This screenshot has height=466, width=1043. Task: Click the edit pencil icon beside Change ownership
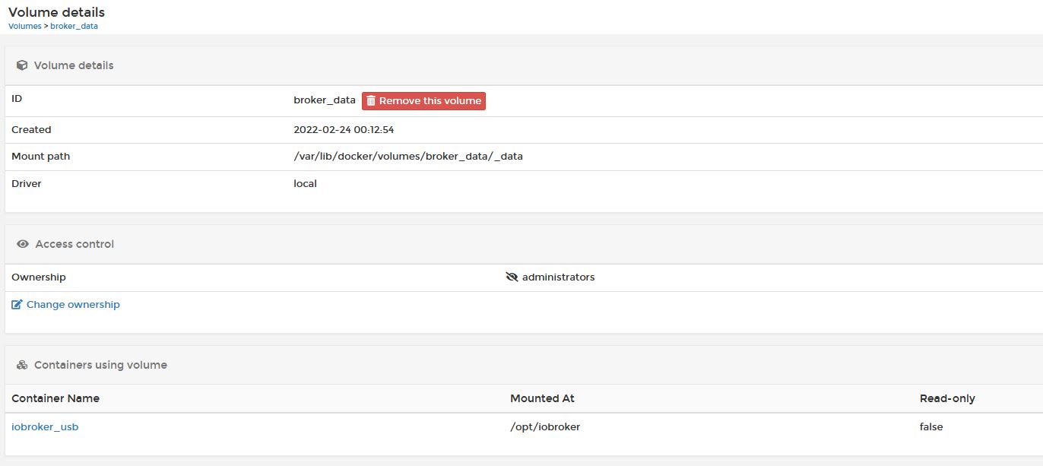coord(17,305)
